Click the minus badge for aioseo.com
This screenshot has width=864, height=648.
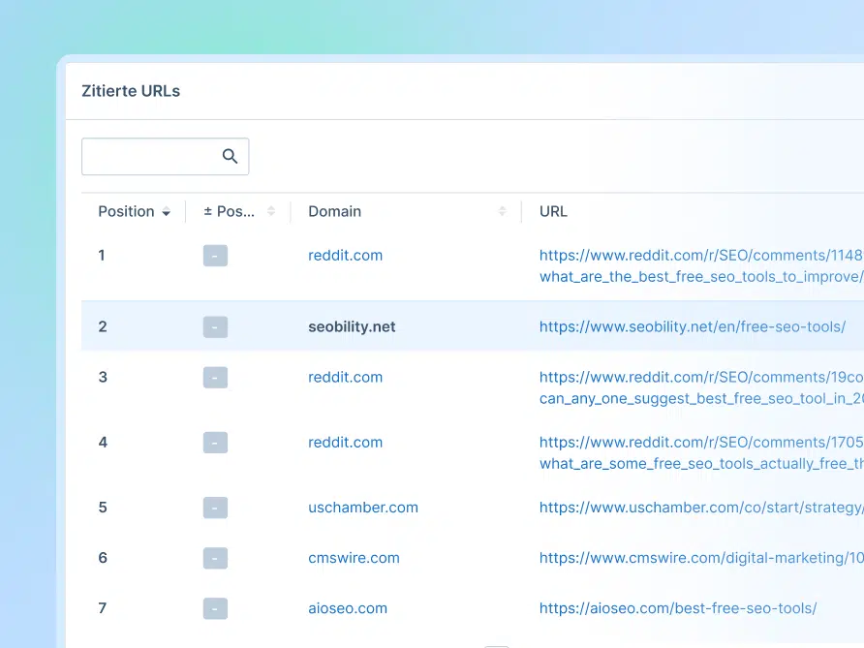[215, 608]
